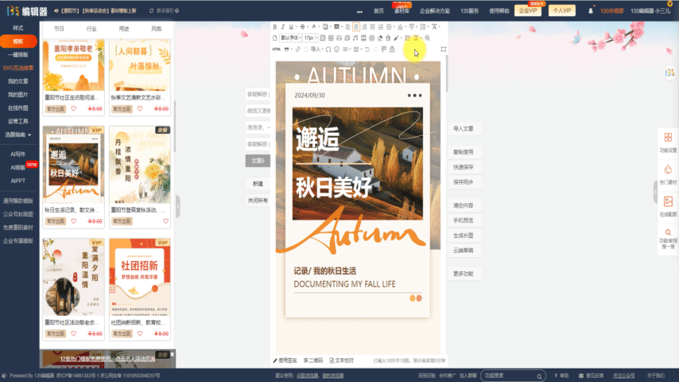
Task: Click 生成长图 button
Action: pyautogui.click(x=464, y=236)
